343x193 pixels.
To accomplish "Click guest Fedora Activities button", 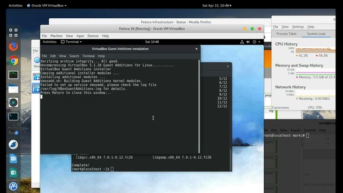I will (49, 42).
